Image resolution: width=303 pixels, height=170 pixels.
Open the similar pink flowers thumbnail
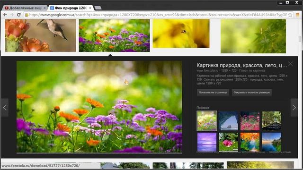pyautogui.click(x=250, y=121)
